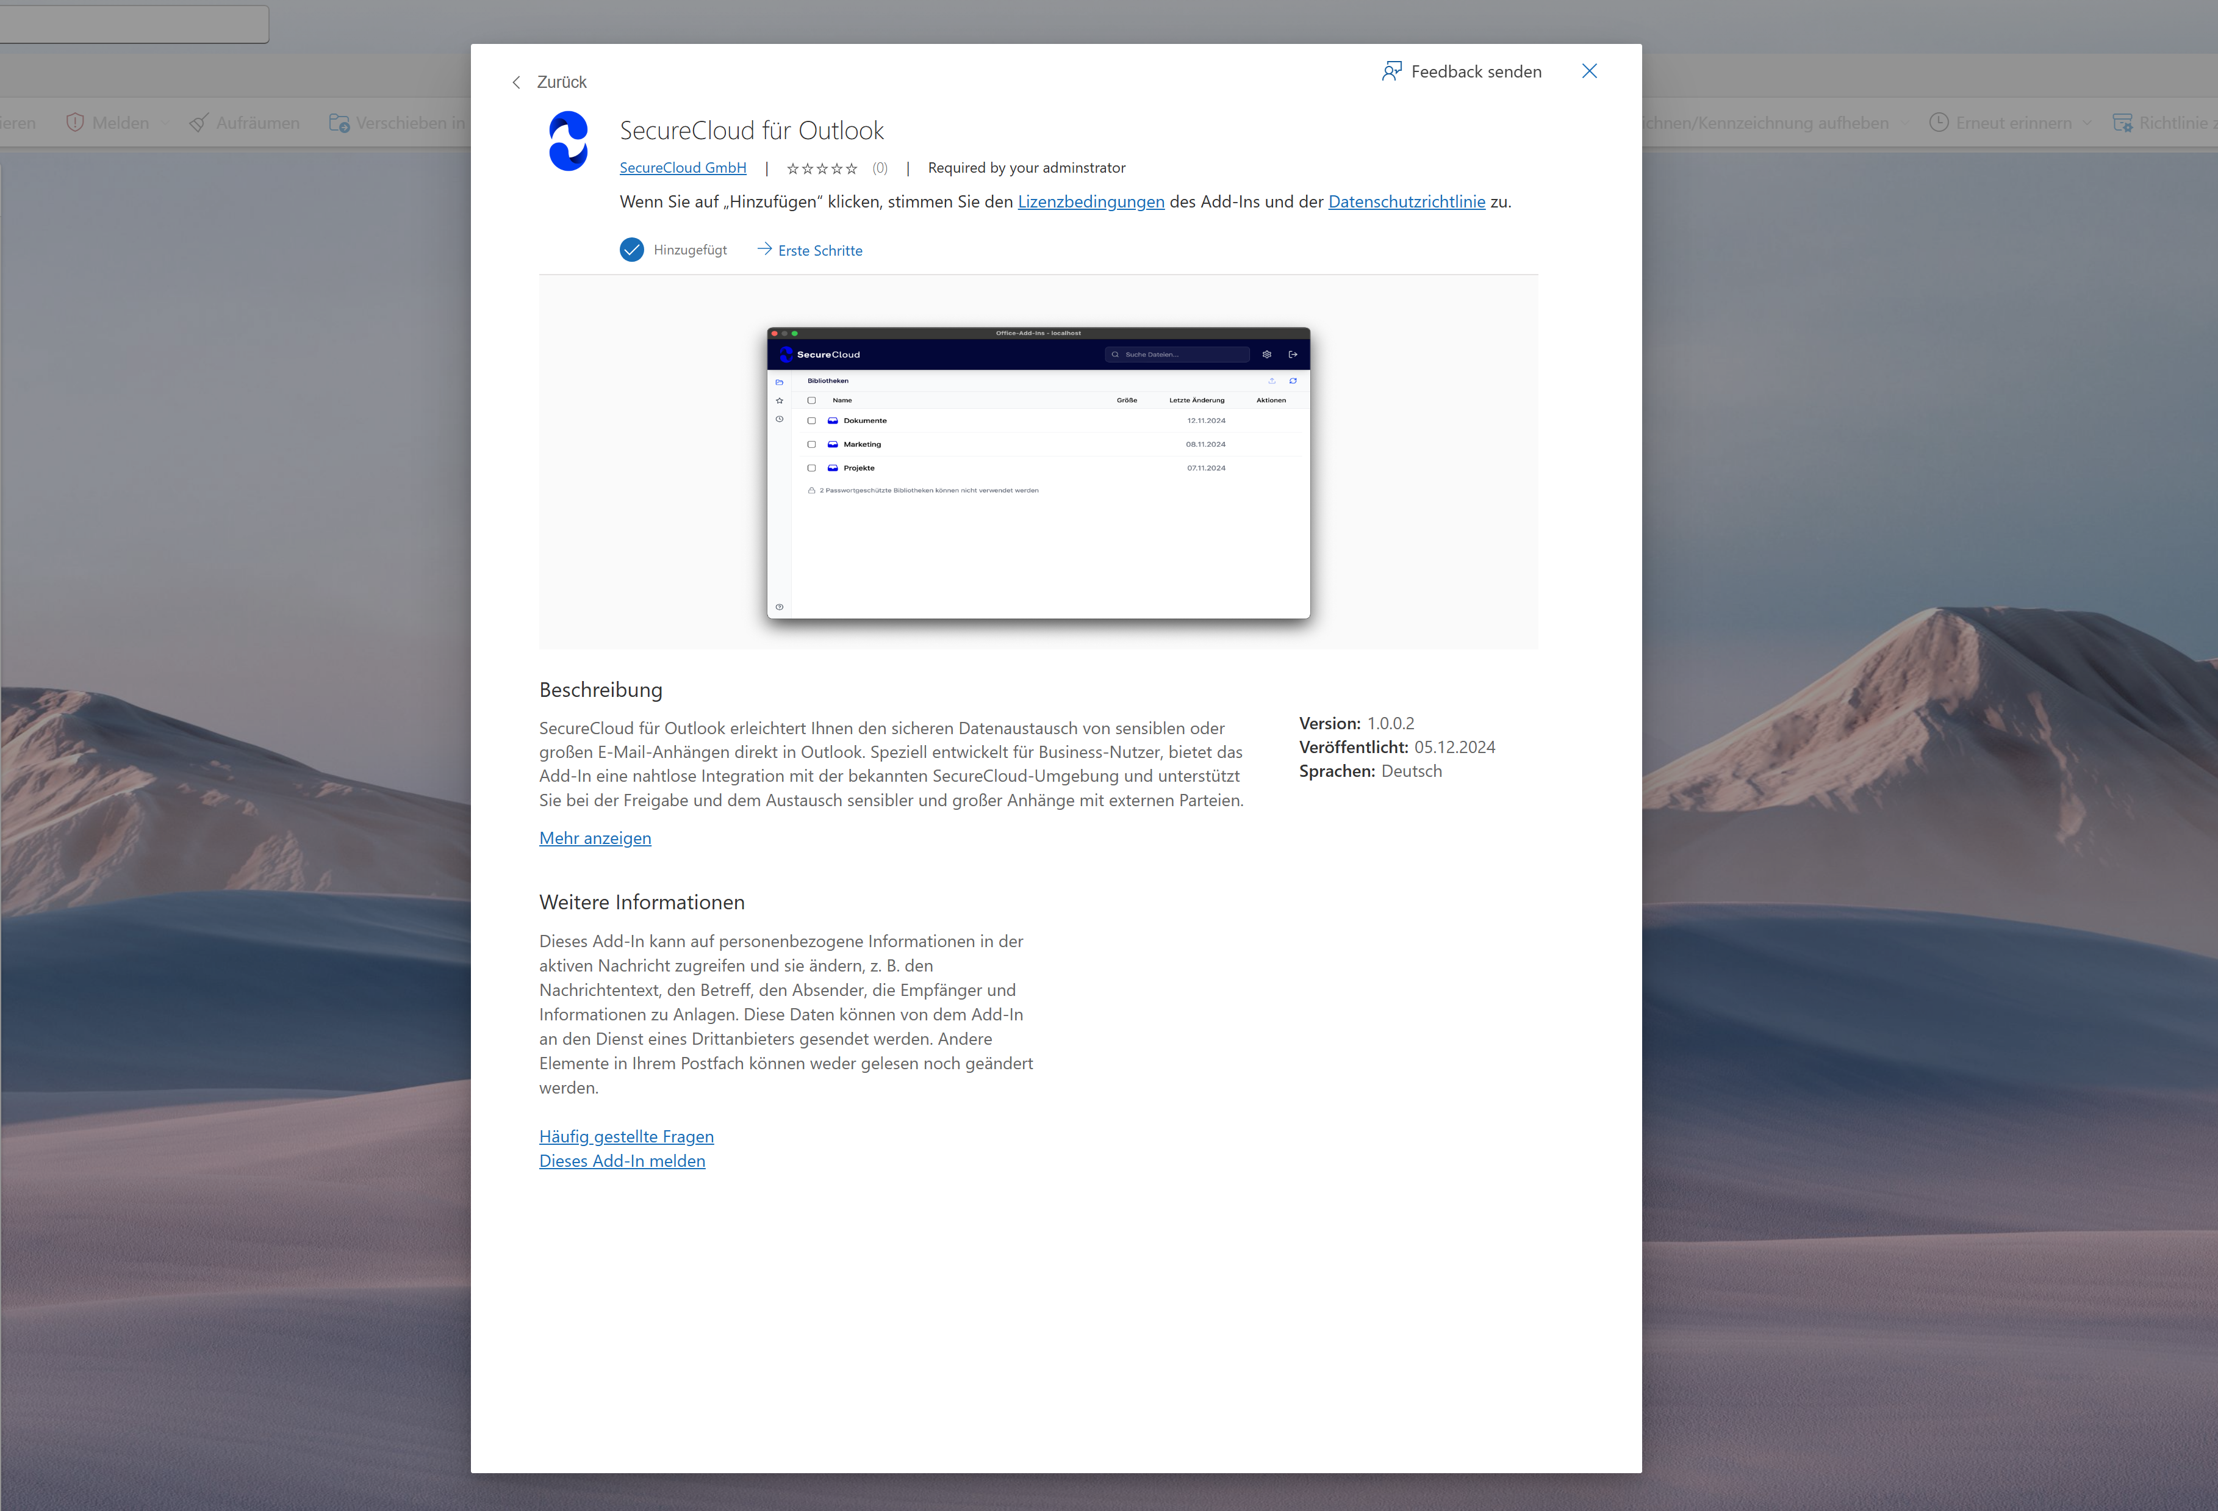Expand the Melden dropdown arrow
The width and height of the screenshot is (2218, 1511).
165,123
